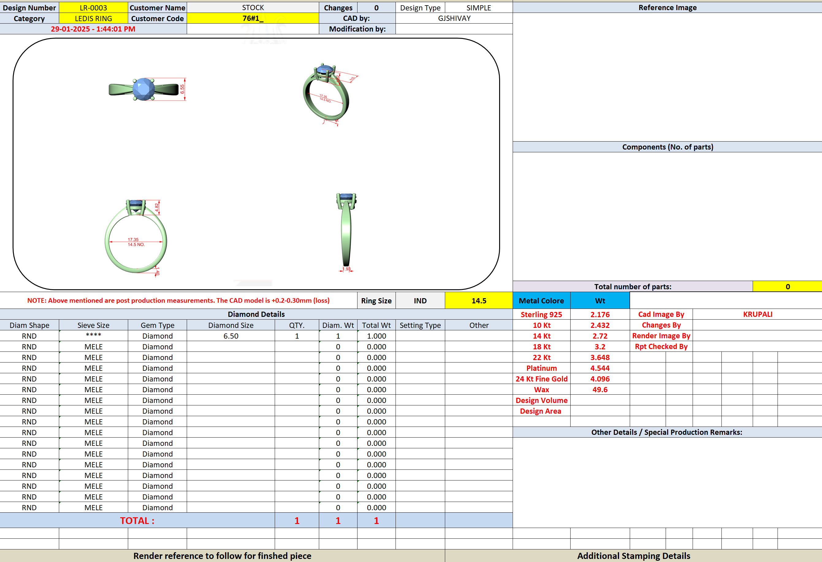Select the customer name value STOCK
This screenshot has width=822, height=562.
(253, 7)
